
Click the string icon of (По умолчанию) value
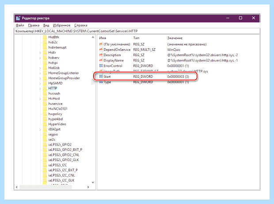pyautogui.click(x=101, y=44)
